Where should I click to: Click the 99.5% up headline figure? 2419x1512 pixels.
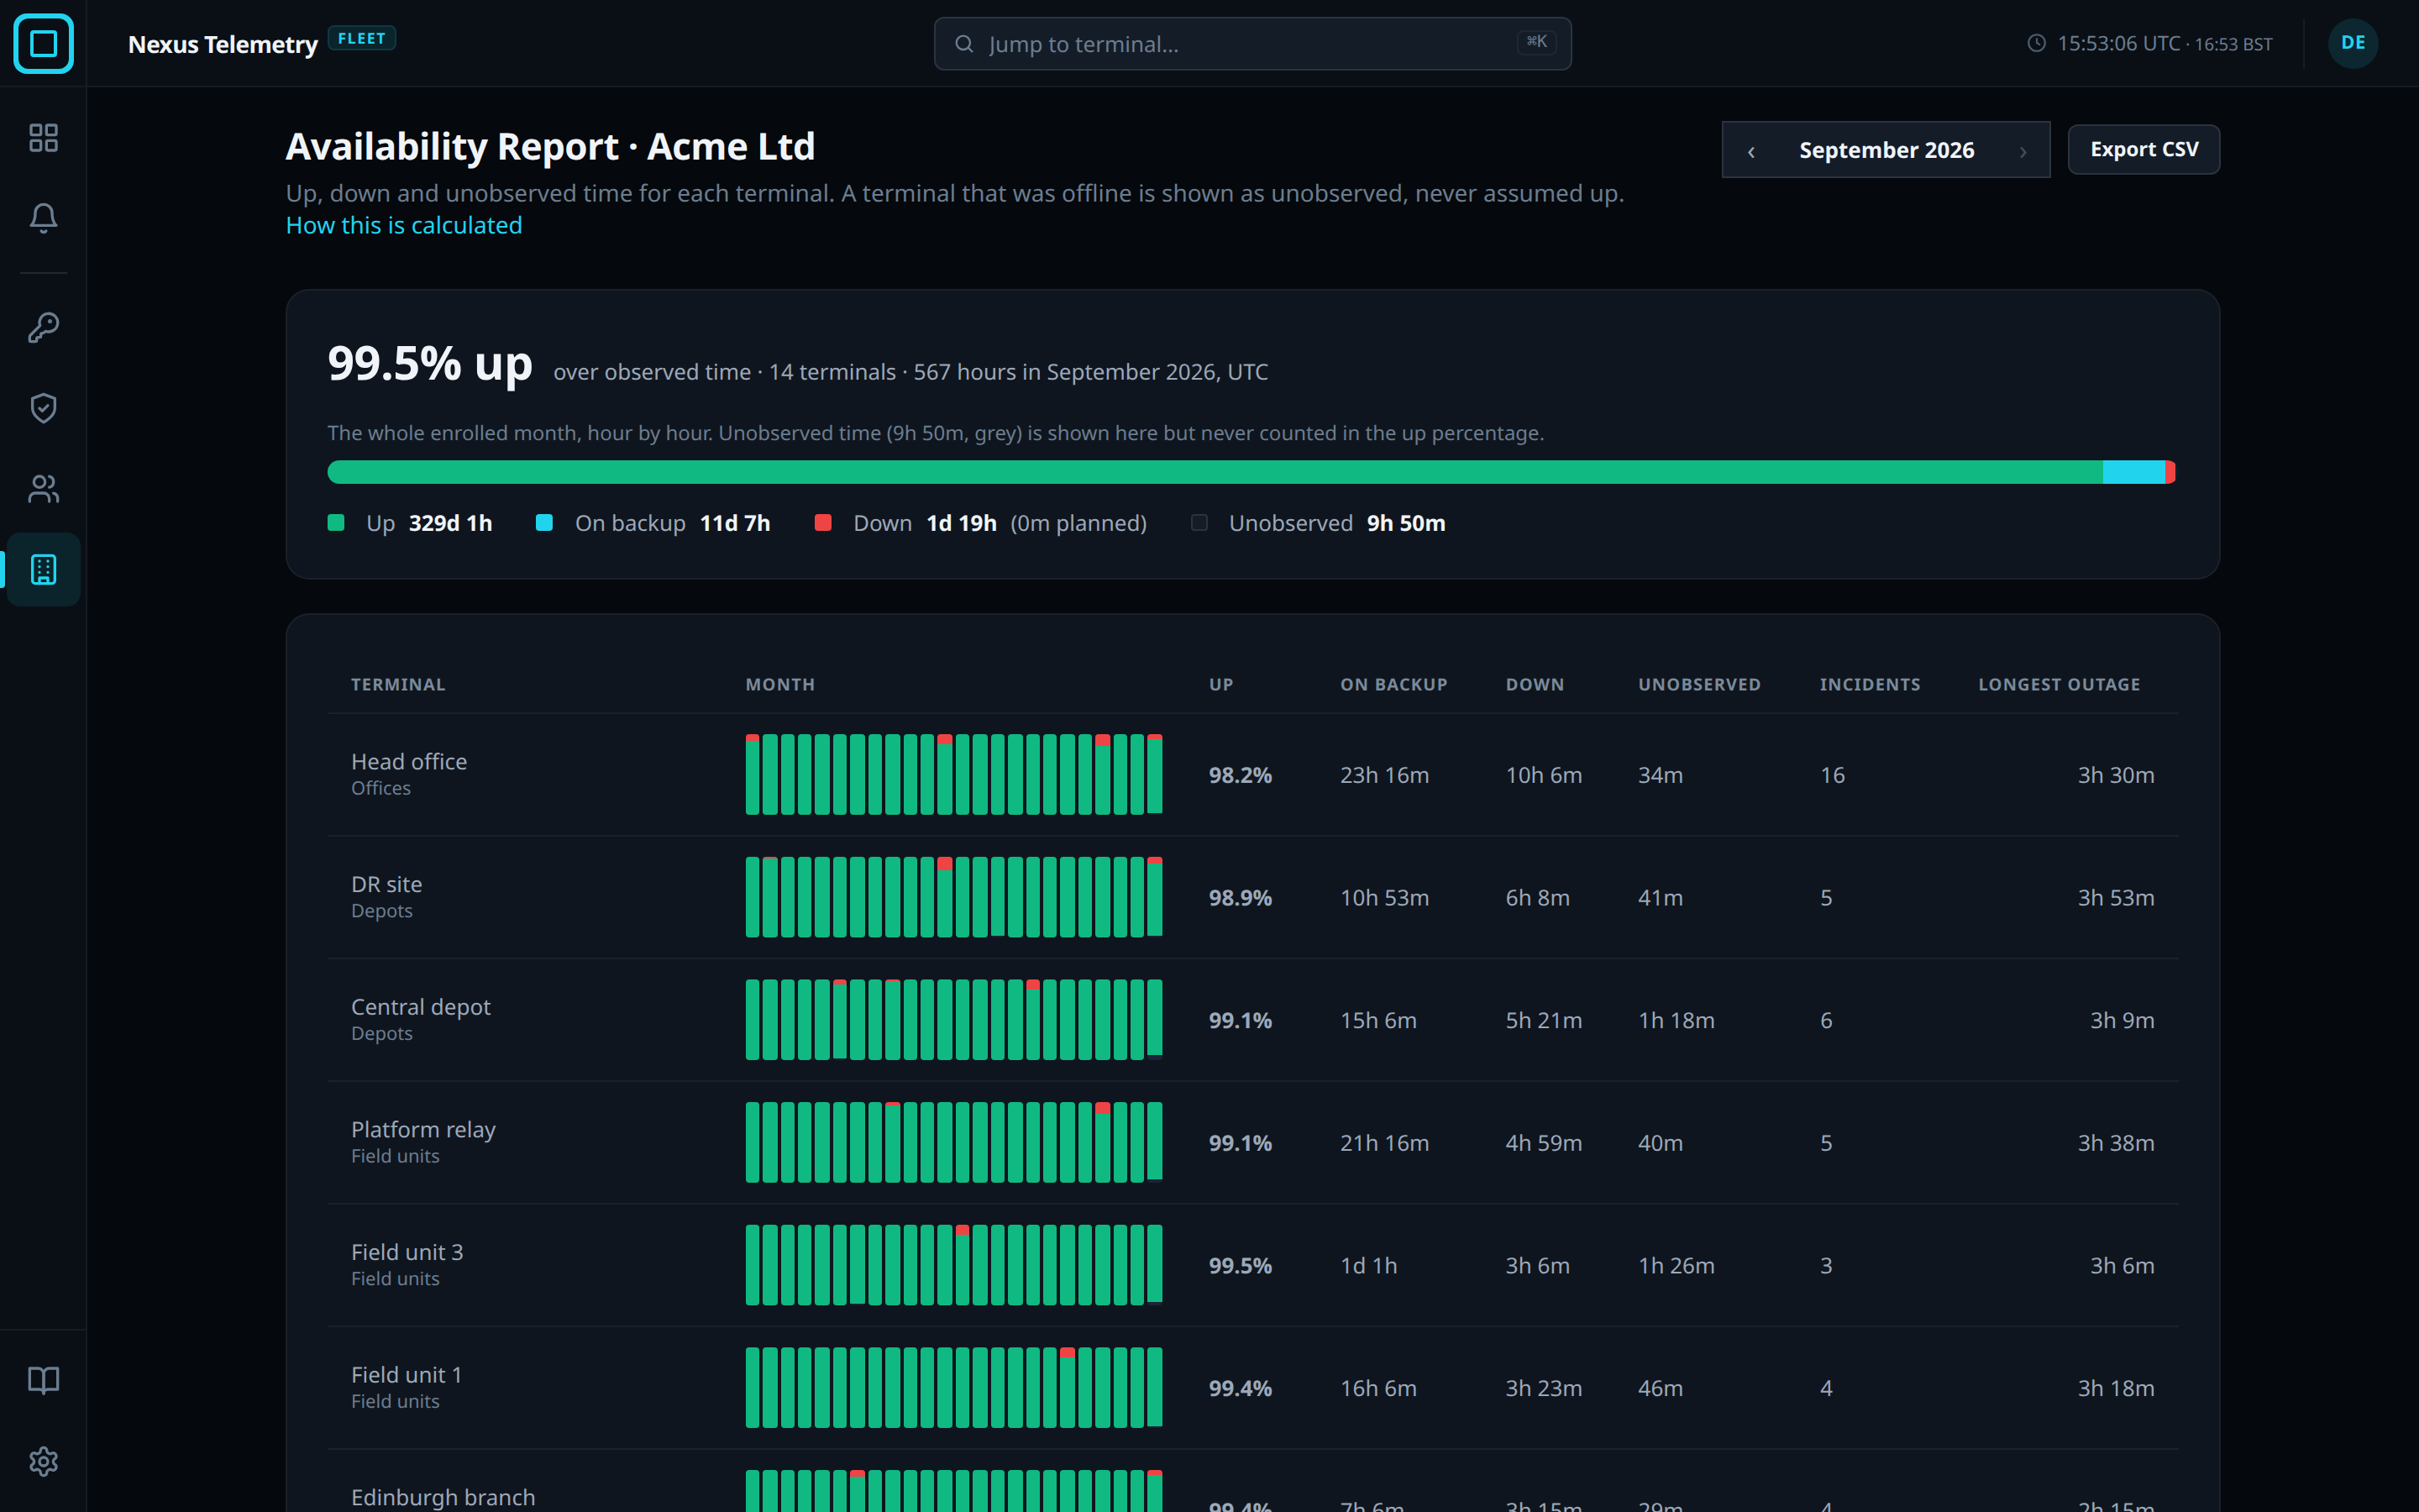pos(430,363)
